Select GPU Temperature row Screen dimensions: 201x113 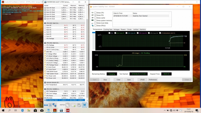coord(64,91)
